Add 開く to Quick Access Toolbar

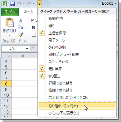(x=77, y=26)
